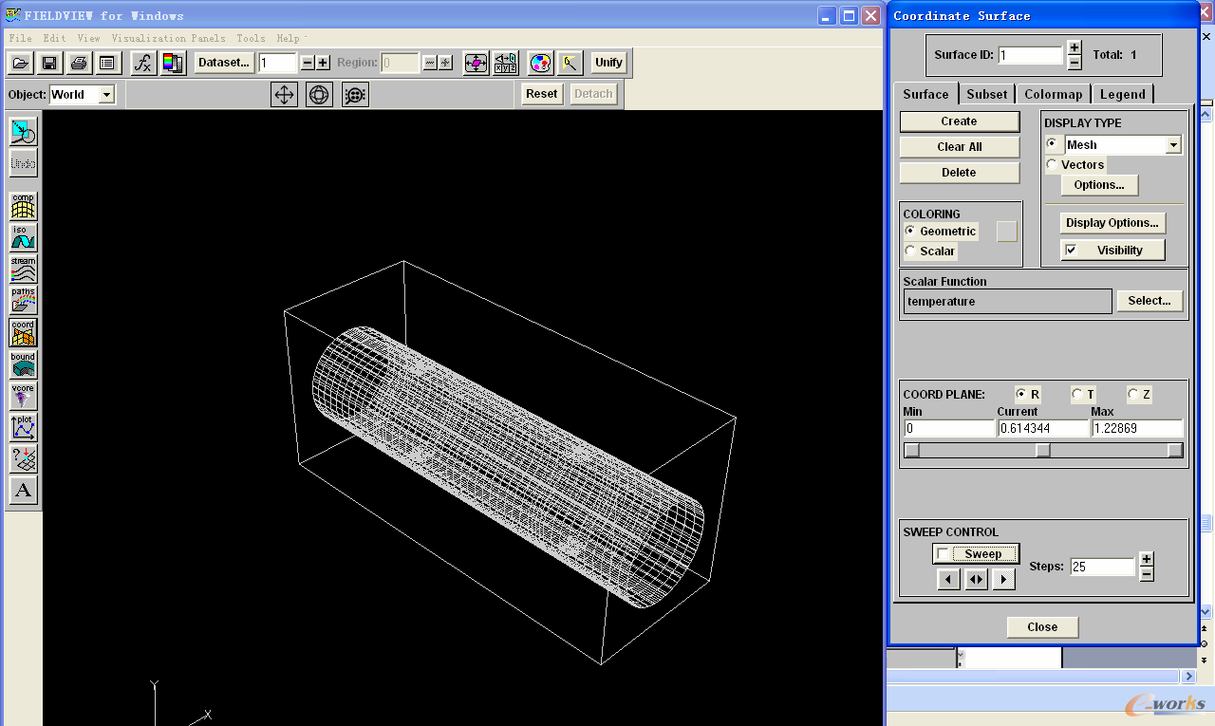
Task: Choose the Z coord plane option
Action: click(1133, 394)
